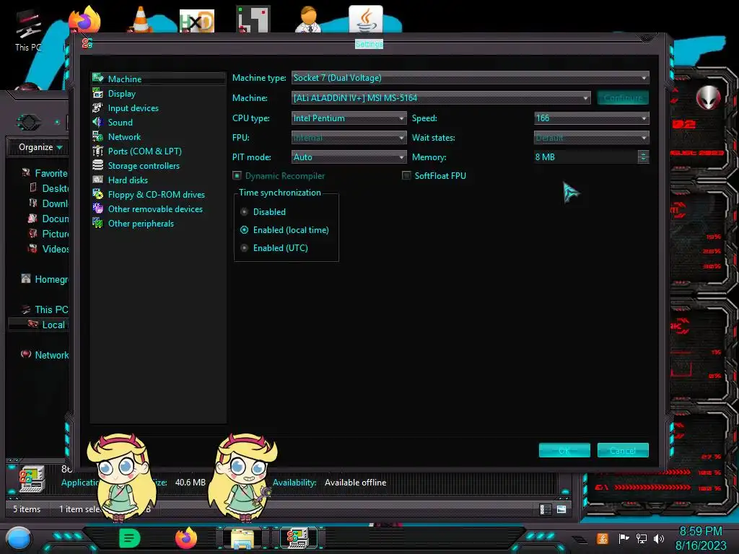Open the Other peripherals icon
Image resolution: width=739 pixels, height=554 pixels.
(x=98, y=223)
